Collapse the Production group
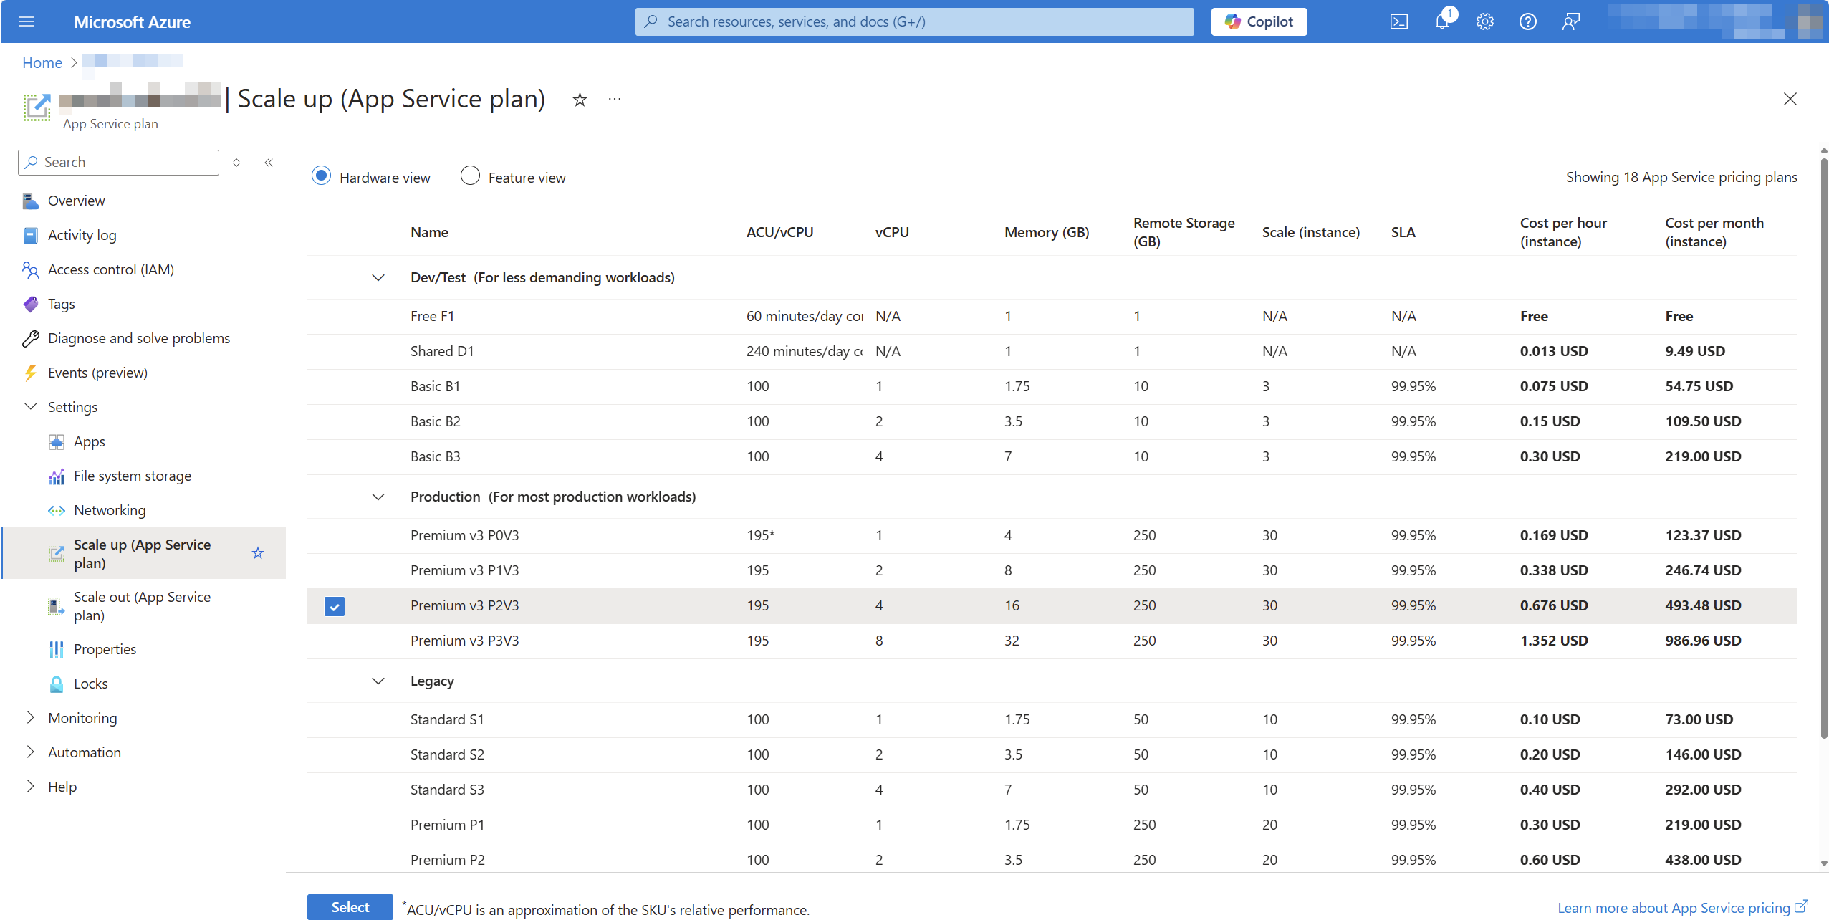Viewport: 1829px width, 920px height. 378,497
